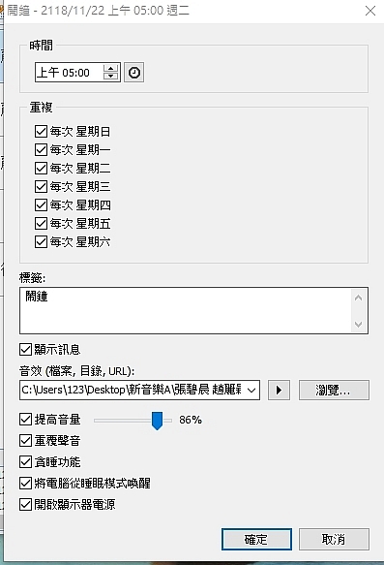384x565 pixels.
Task: Decrease time with the spinner down arrow
Action: click(110, 76)
